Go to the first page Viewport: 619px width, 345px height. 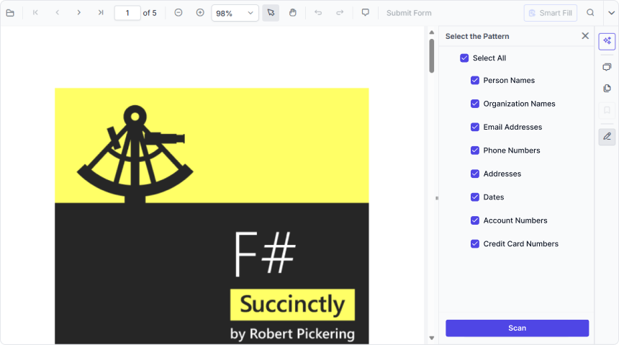(35, 13)
